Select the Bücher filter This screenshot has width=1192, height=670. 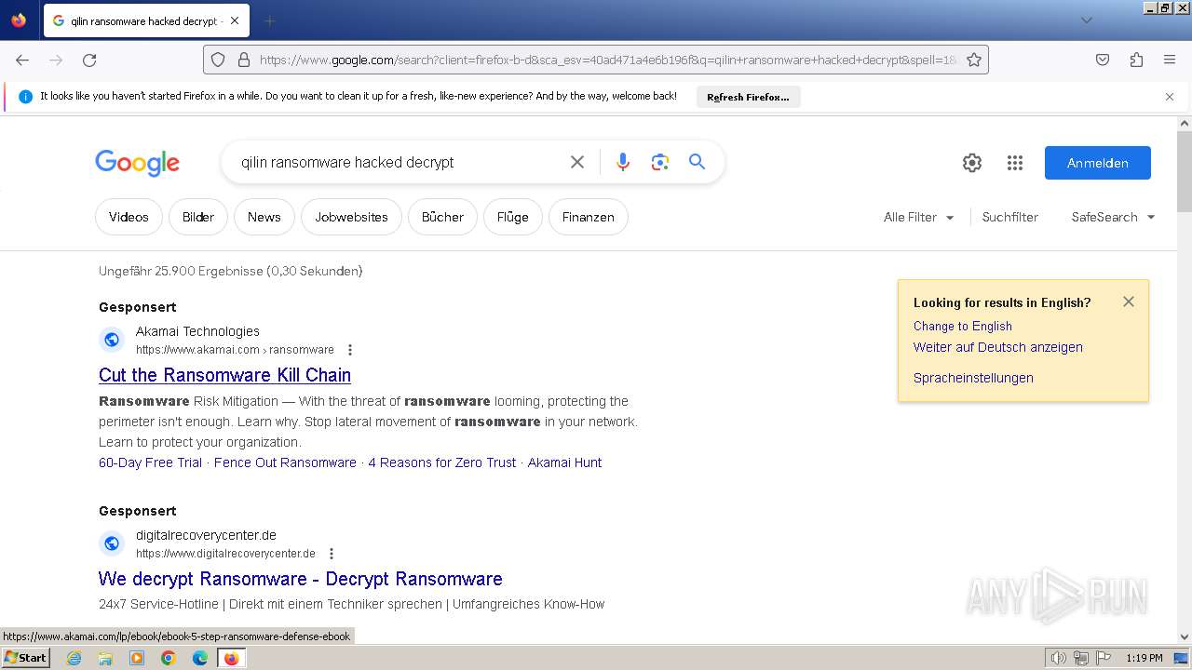click(x=442, y=217)
